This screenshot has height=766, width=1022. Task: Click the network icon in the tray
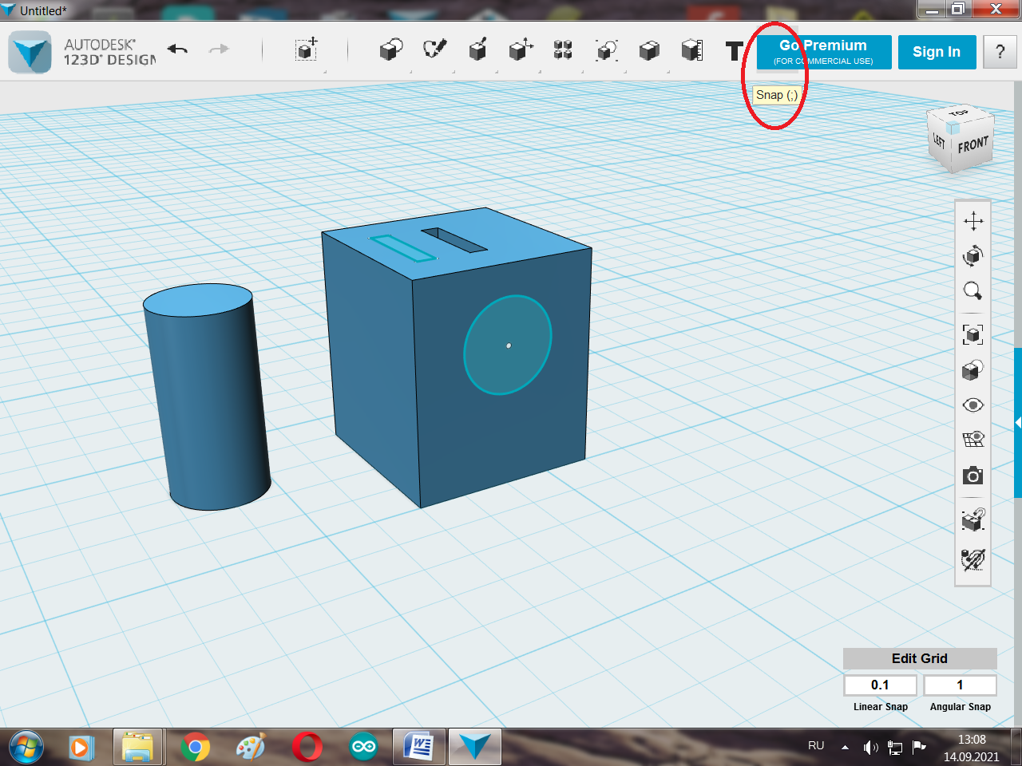pyautogui.click(x=895, y=748)
